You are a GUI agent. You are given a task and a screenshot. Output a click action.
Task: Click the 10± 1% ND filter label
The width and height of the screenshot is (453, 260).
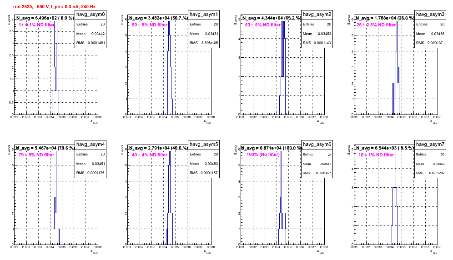point(376,155)
